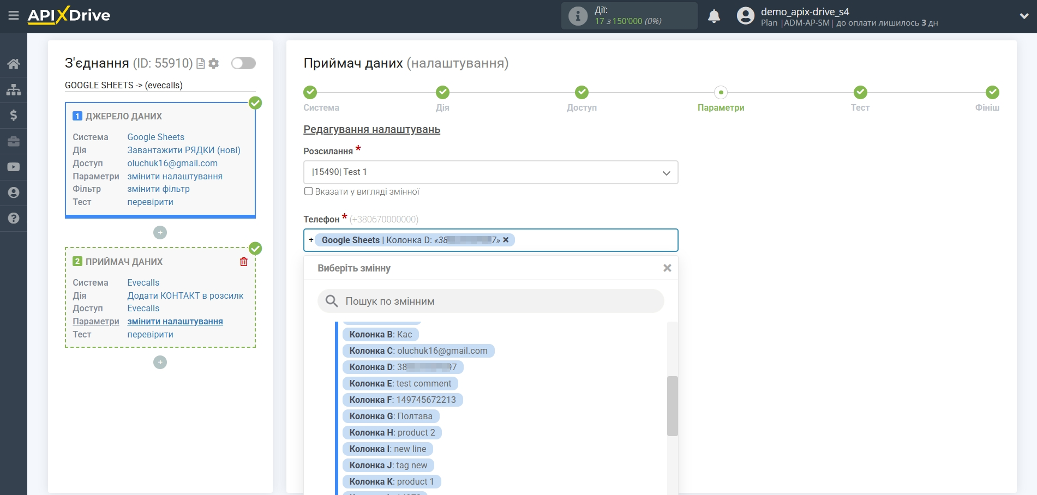Click the notifications bell icon
The width and height of the screenshot is (1037, 495).
click(x=714, y=16)
